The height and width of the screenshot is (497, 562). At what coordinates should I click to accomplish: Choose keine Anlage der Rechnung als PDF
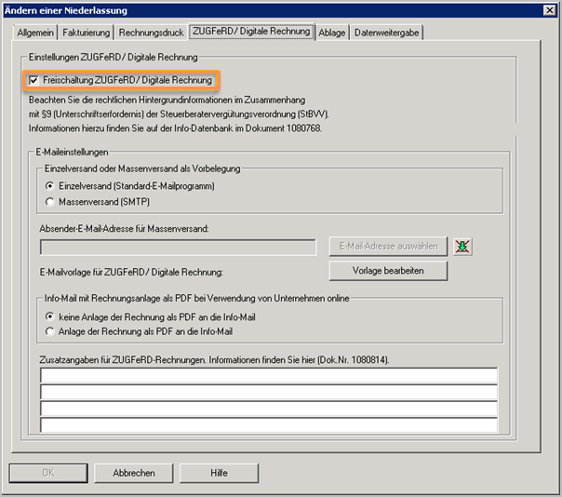[x=50, y=317]
